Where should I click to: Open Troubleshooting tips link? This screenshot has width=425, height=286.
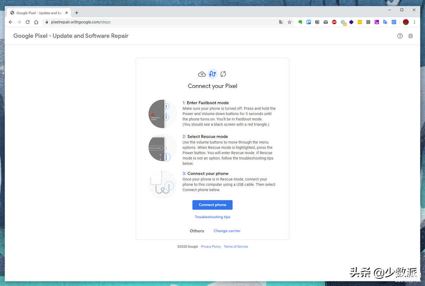[212, 217]
